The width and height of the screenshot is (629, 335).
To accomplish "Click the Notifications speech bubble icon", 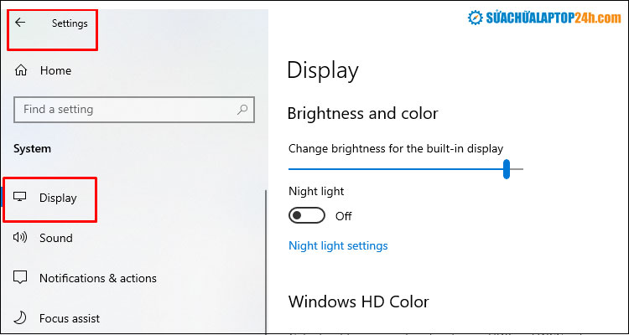I will (21, 278).
